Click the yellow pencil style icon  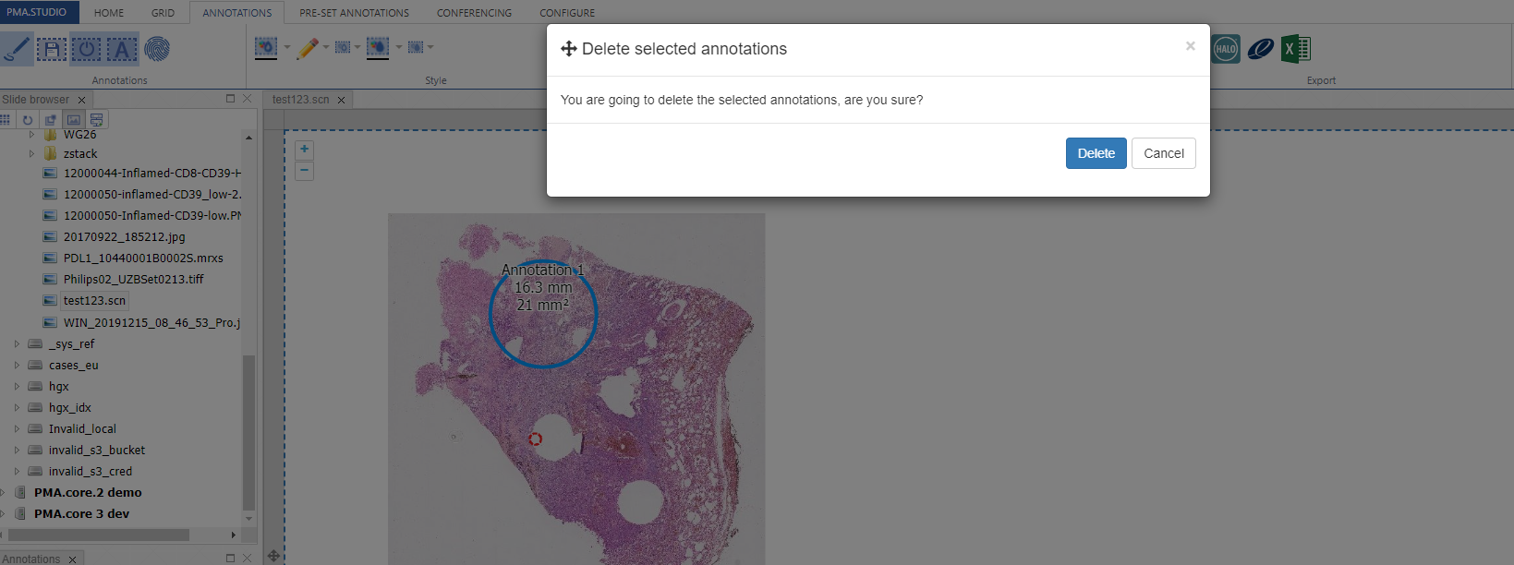click(308, 48)
